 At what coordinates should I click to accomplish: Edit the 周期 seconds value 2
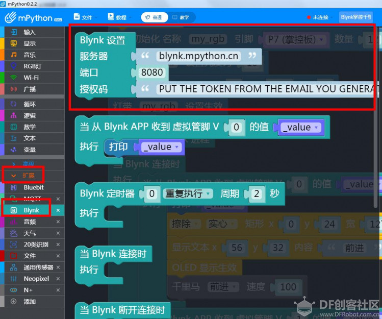tap(257, 194)
